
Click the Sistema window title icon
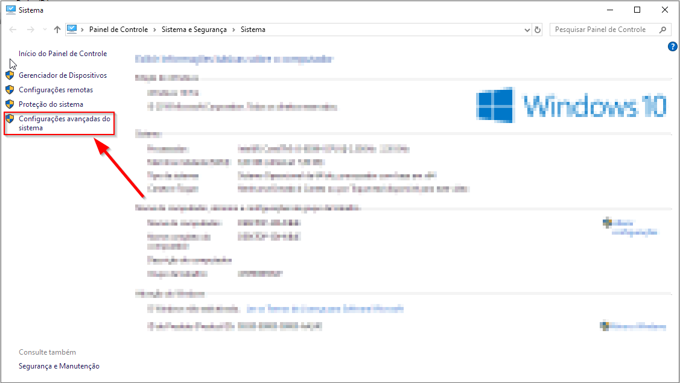pos(10,10)
